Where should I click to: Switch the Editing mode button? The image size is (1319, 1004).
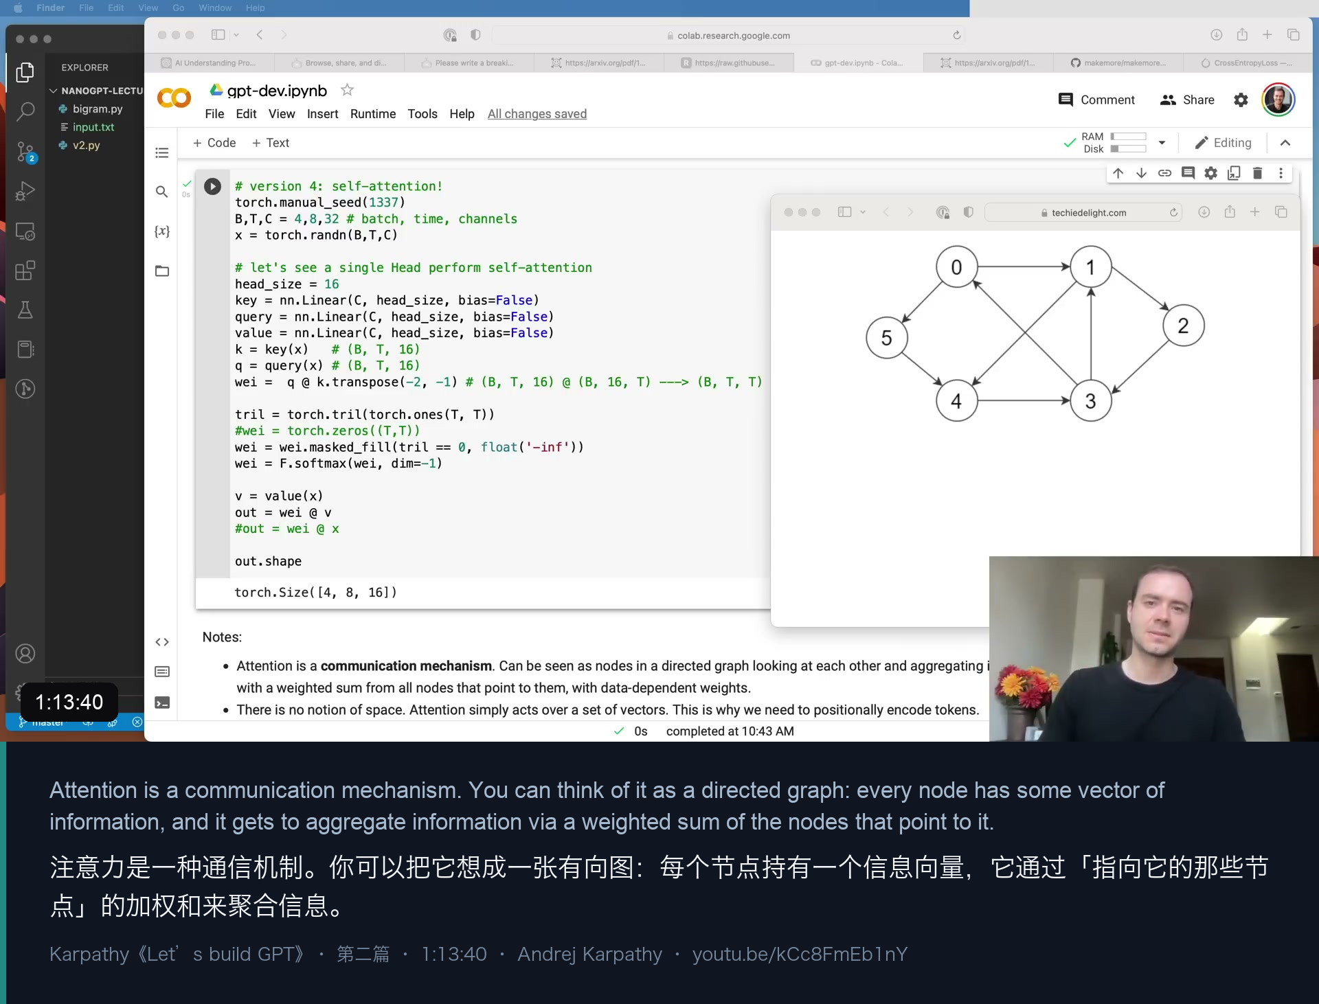[1224, 143]
